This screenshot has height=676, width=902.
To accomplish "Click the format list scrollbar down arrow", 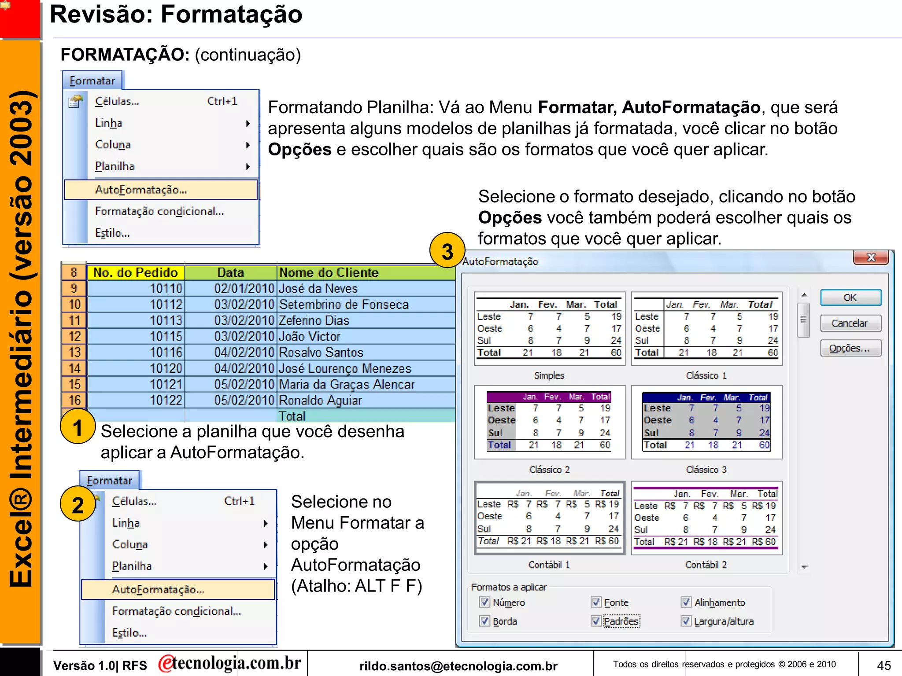I will [804, 567].
